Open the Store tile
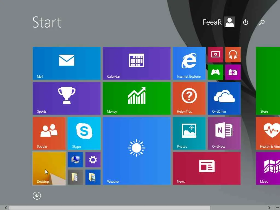This screenshot has width=280, height=210. (x=268, y=81)
